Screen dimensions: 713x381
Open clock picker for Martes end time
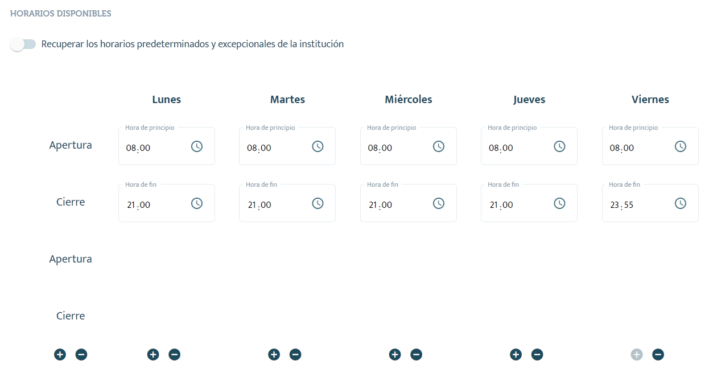pyautogui.click(x=318, y=203)
